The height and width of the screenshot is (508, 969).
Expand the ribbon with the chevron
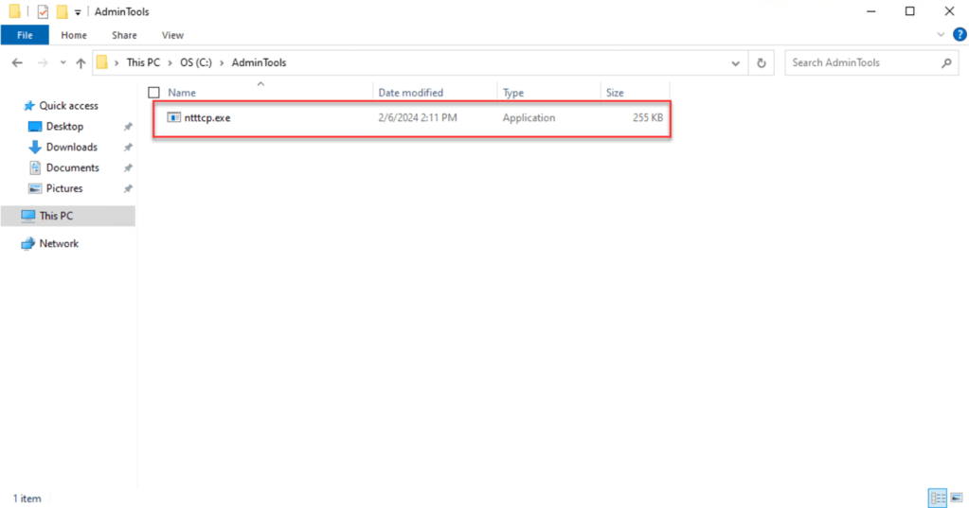pyautogui.click(x=941, y=35)
